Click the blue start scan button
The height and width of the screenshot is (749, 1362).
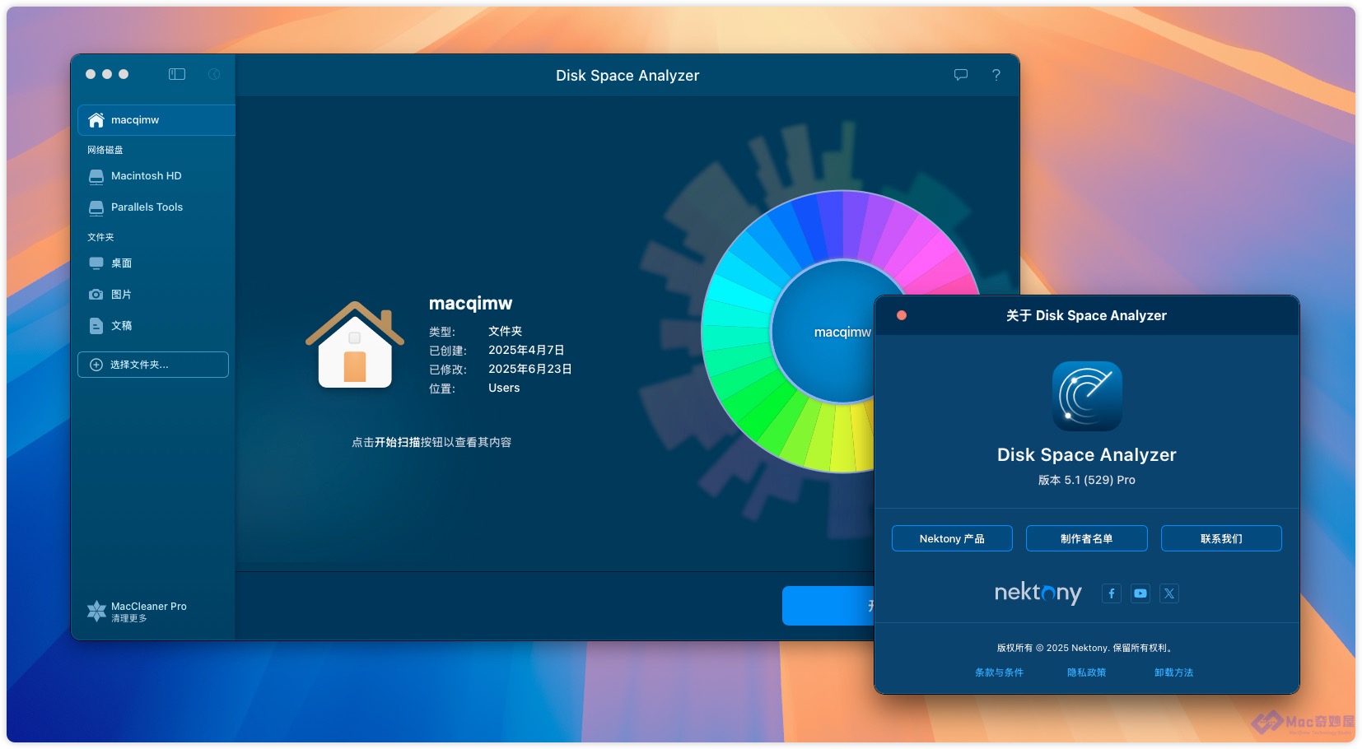828,606
